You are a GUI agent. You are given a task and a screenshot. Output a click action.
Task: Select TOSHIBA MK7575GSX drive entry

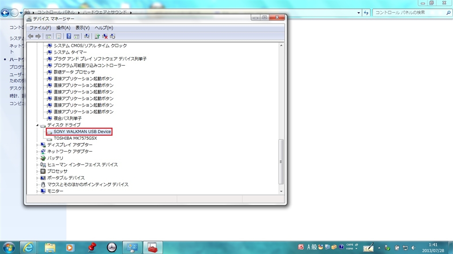(75, 138)
